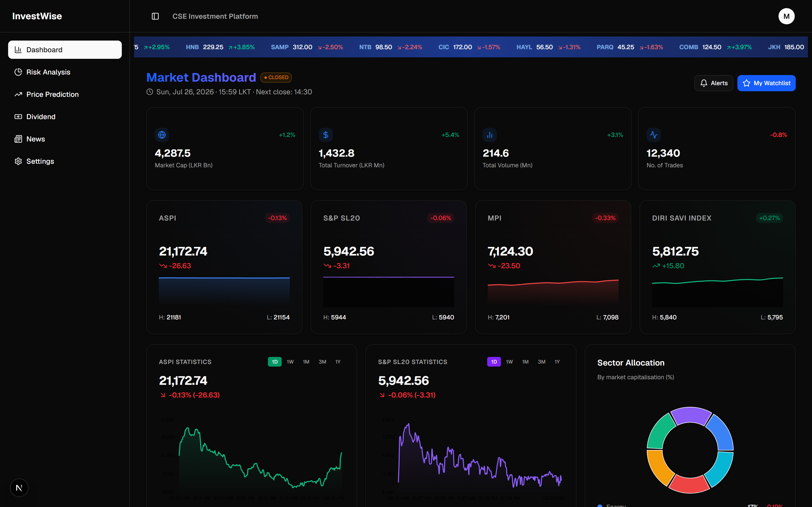
Task: Open the user avatar M
Action: [786, 16]
